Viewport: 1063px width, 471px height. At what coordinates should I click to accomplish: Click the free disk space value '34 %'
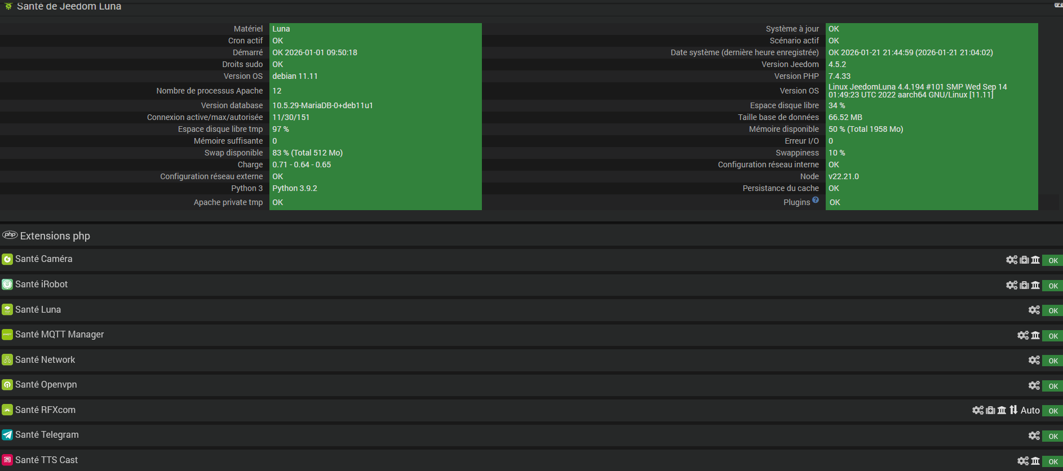pos(836,105)
